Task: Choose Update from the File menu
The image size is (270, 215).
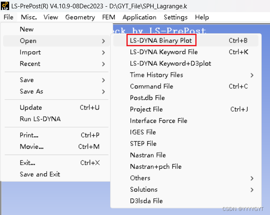Action: tap(56, 107)
